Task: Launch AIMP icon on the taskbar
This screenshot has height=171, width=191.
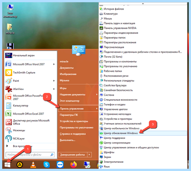Action: tap(20, 165)
